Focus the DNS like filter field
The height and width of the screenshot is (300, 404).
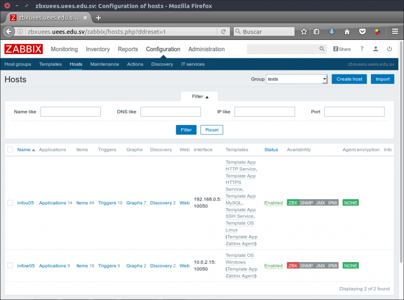(x=170, y=112)
